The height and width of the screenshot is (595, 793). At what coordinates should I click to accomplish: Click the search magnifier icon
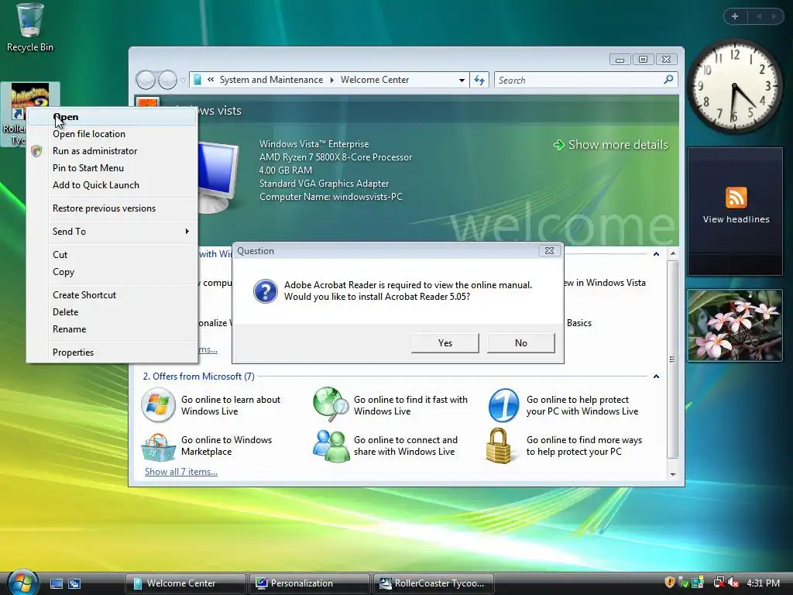click(668, 80)
